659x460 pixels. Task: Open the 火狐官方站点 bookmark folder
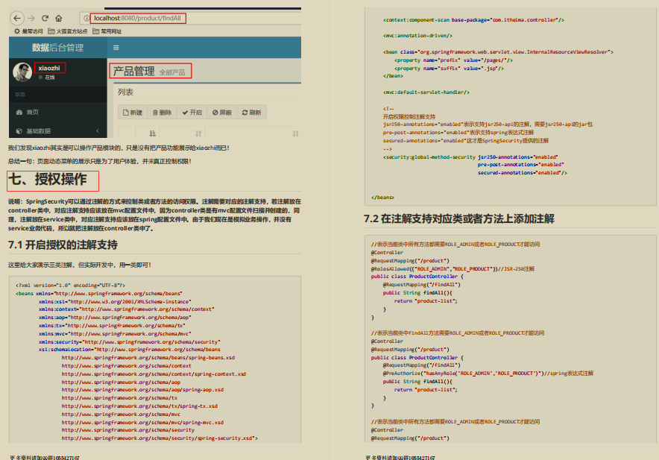tap(67, 31)
